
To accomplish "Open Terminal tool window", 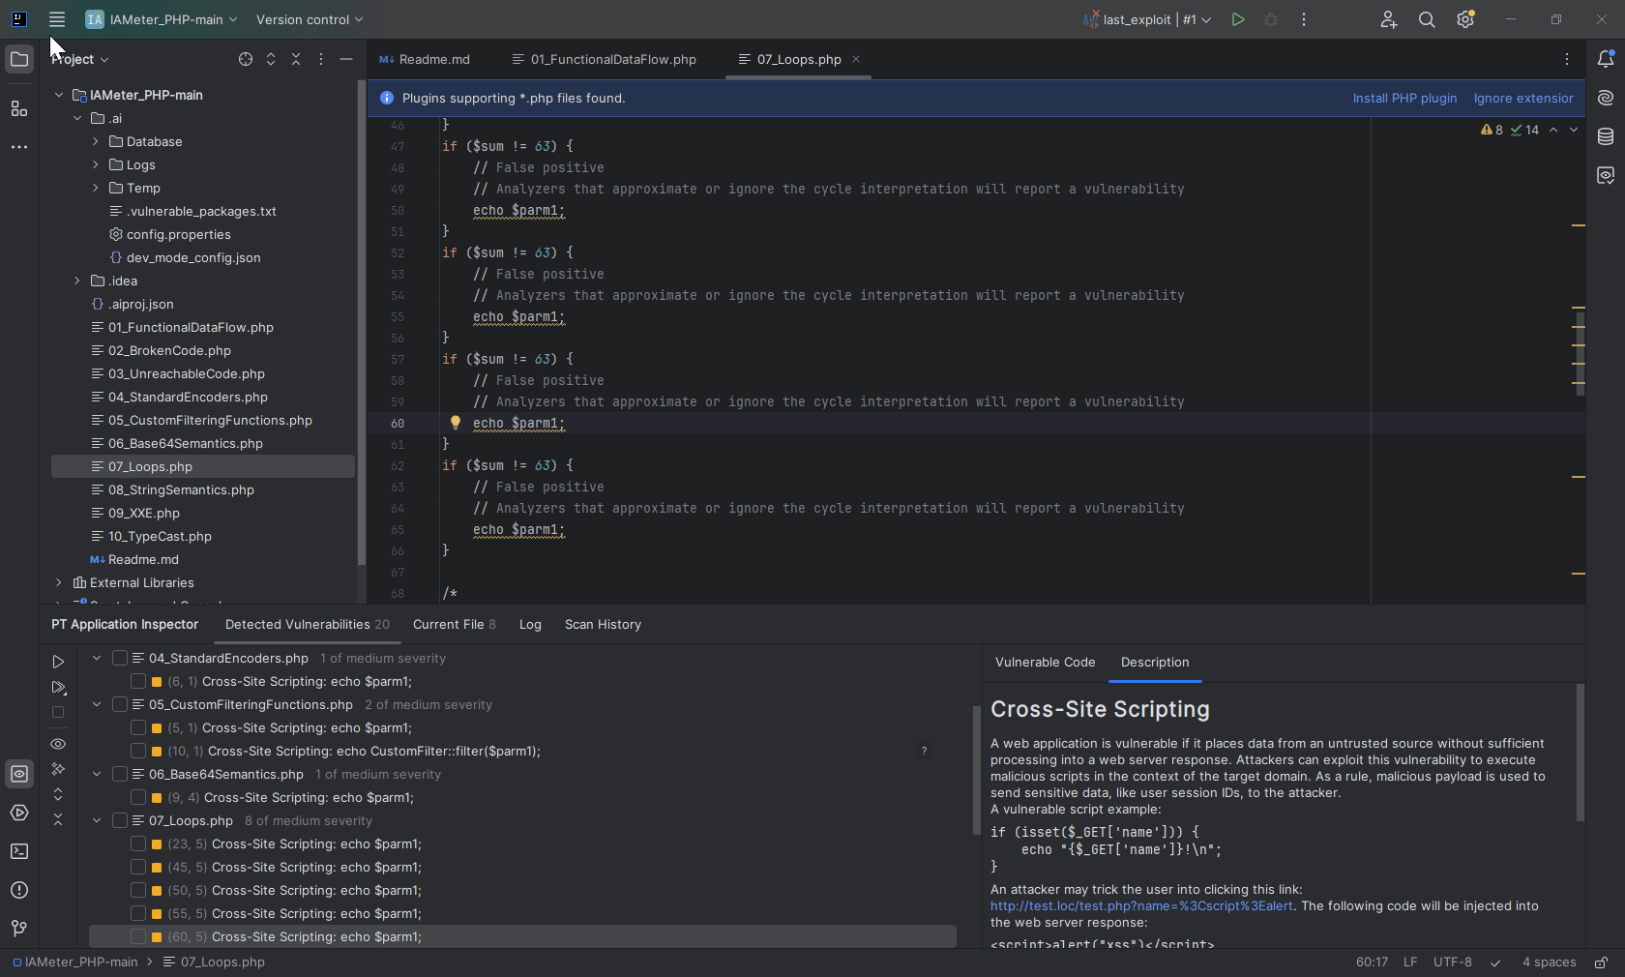I will (19, 851).
